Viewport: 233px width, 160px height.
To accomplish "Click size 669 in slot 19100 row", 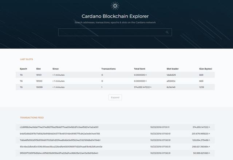I will [x=201, y=81].
